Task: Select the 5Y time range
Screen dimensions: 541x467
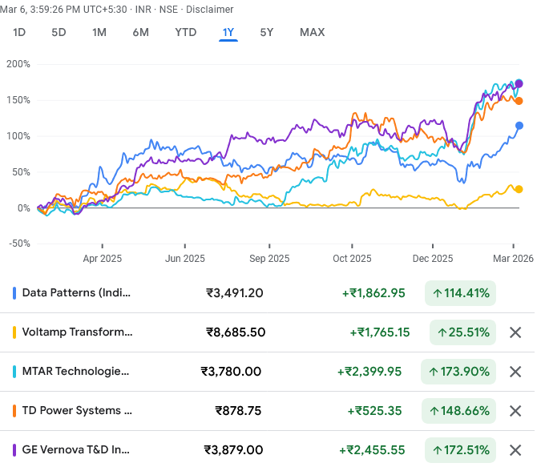Action: (x=267, y=32)
